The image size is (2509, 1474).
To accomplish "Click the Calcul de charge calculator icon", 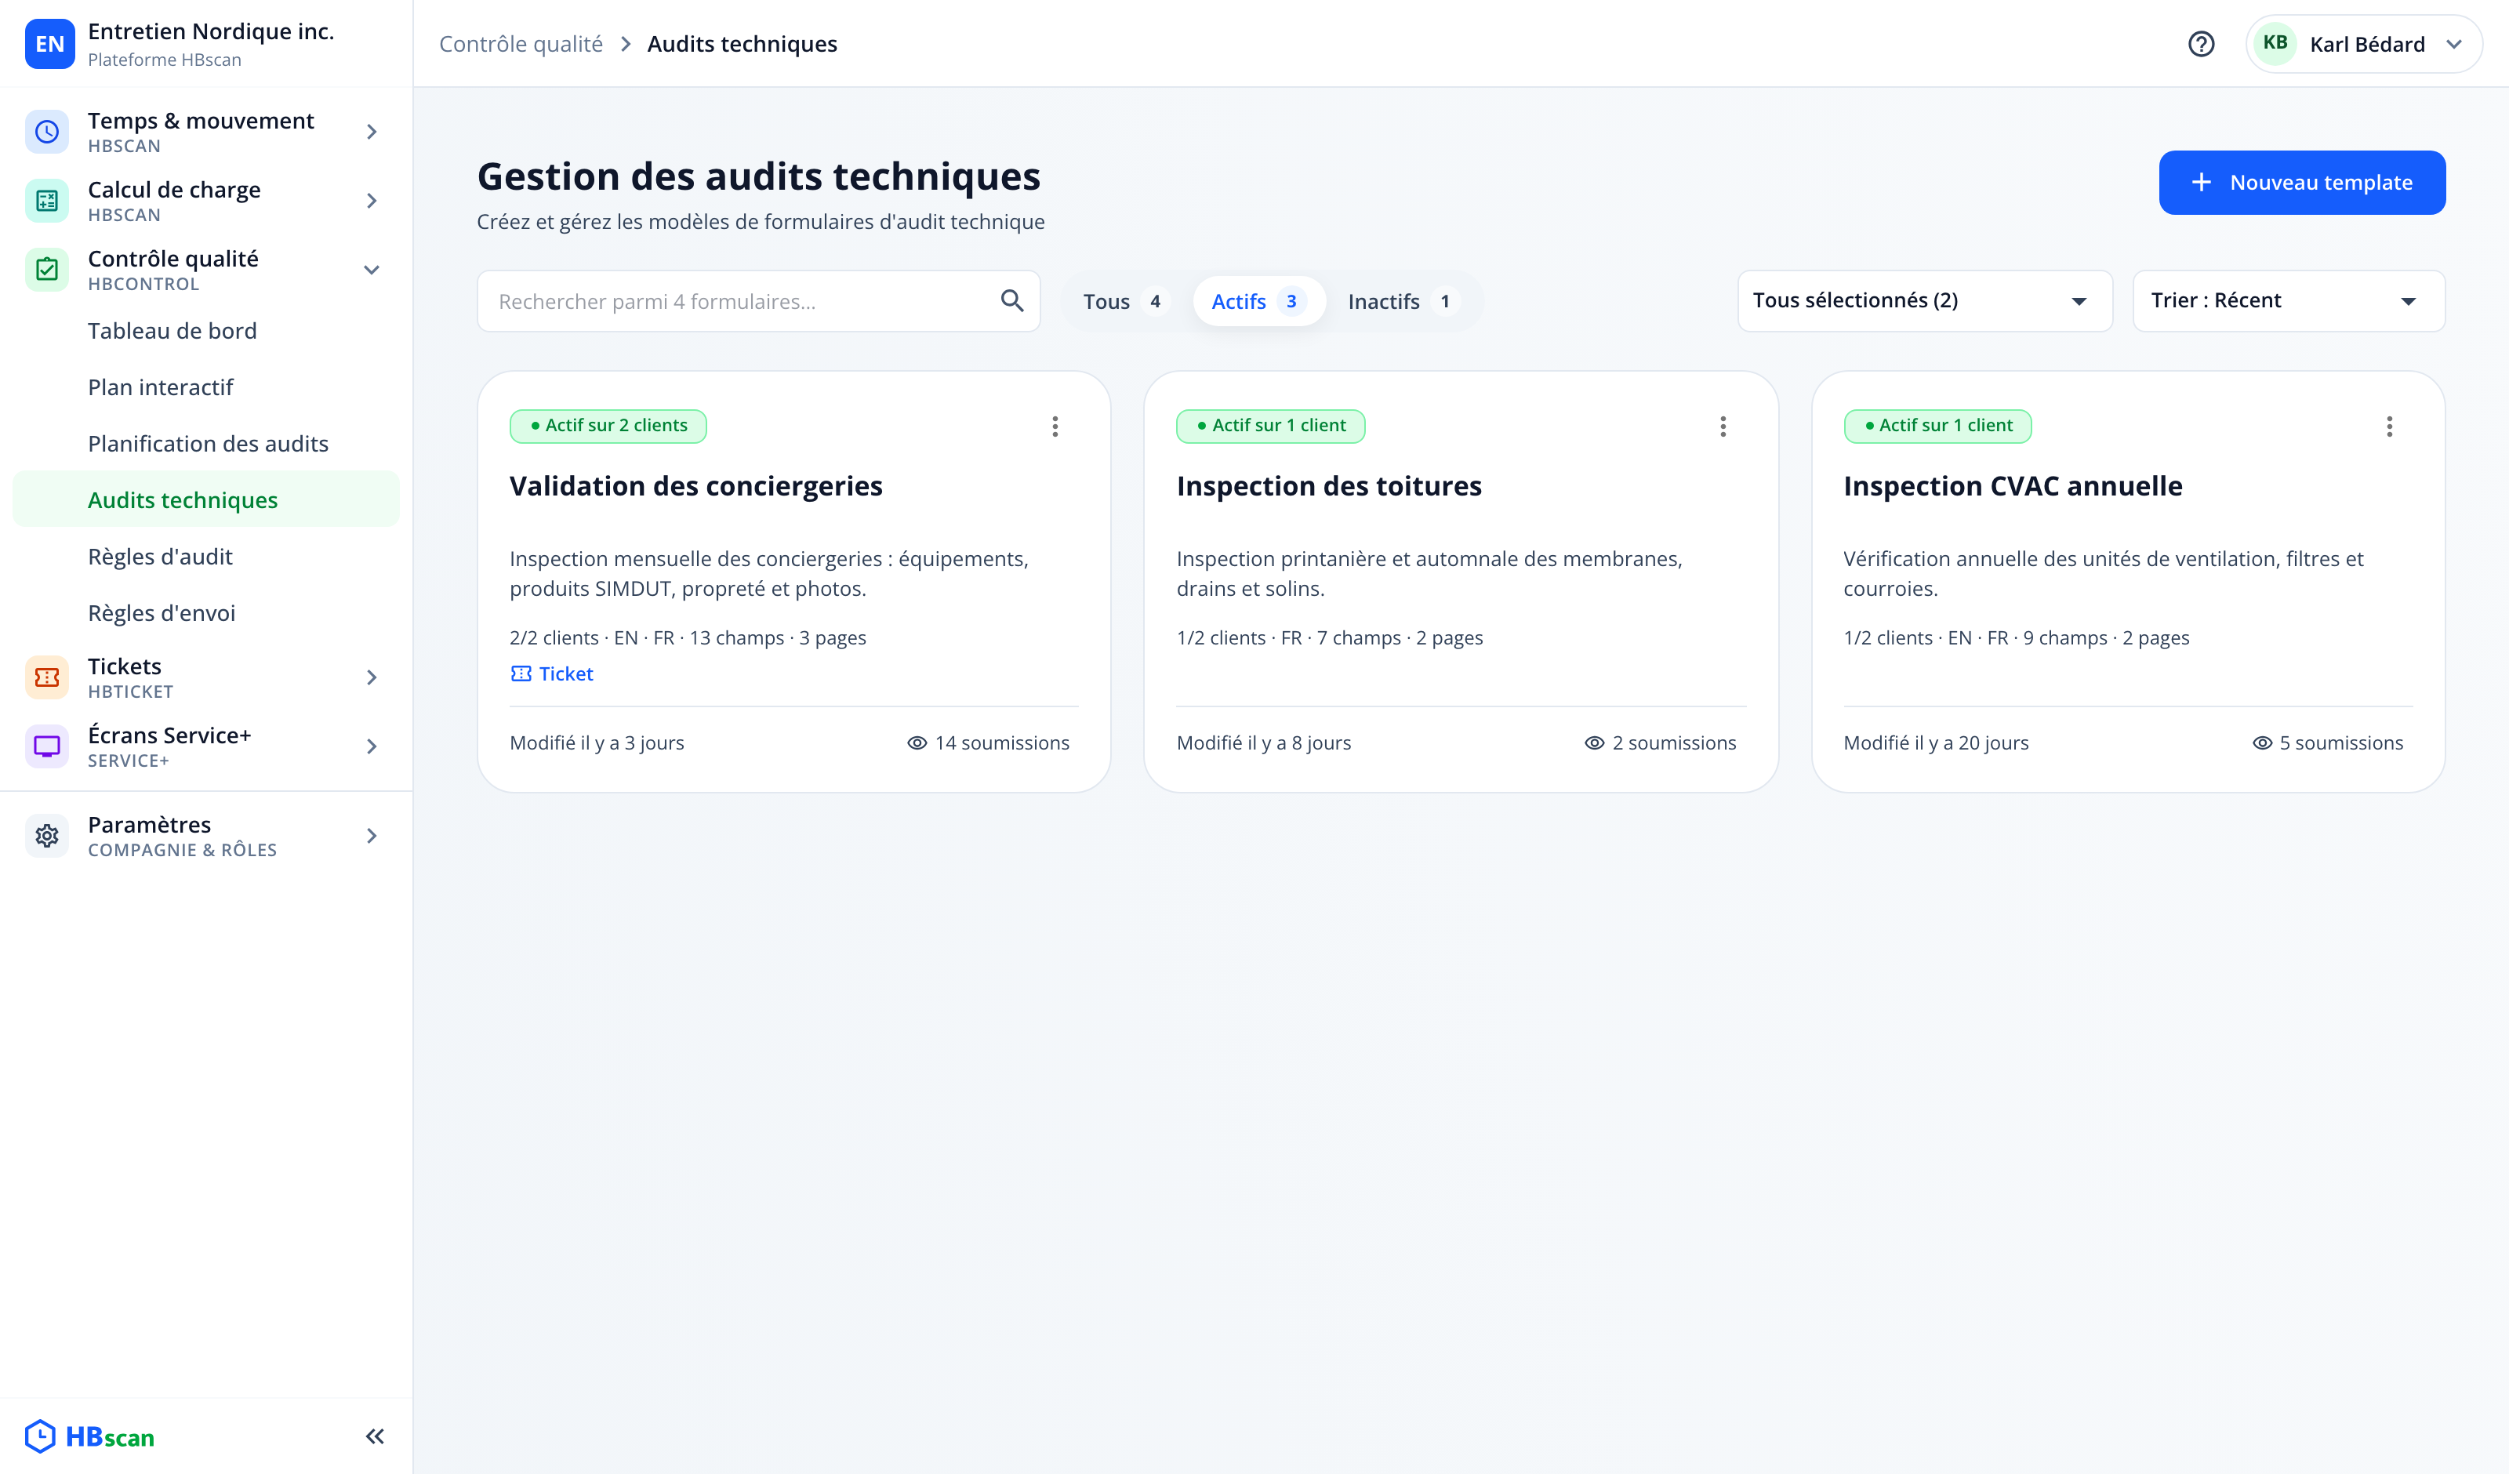I will pos(47,201).
